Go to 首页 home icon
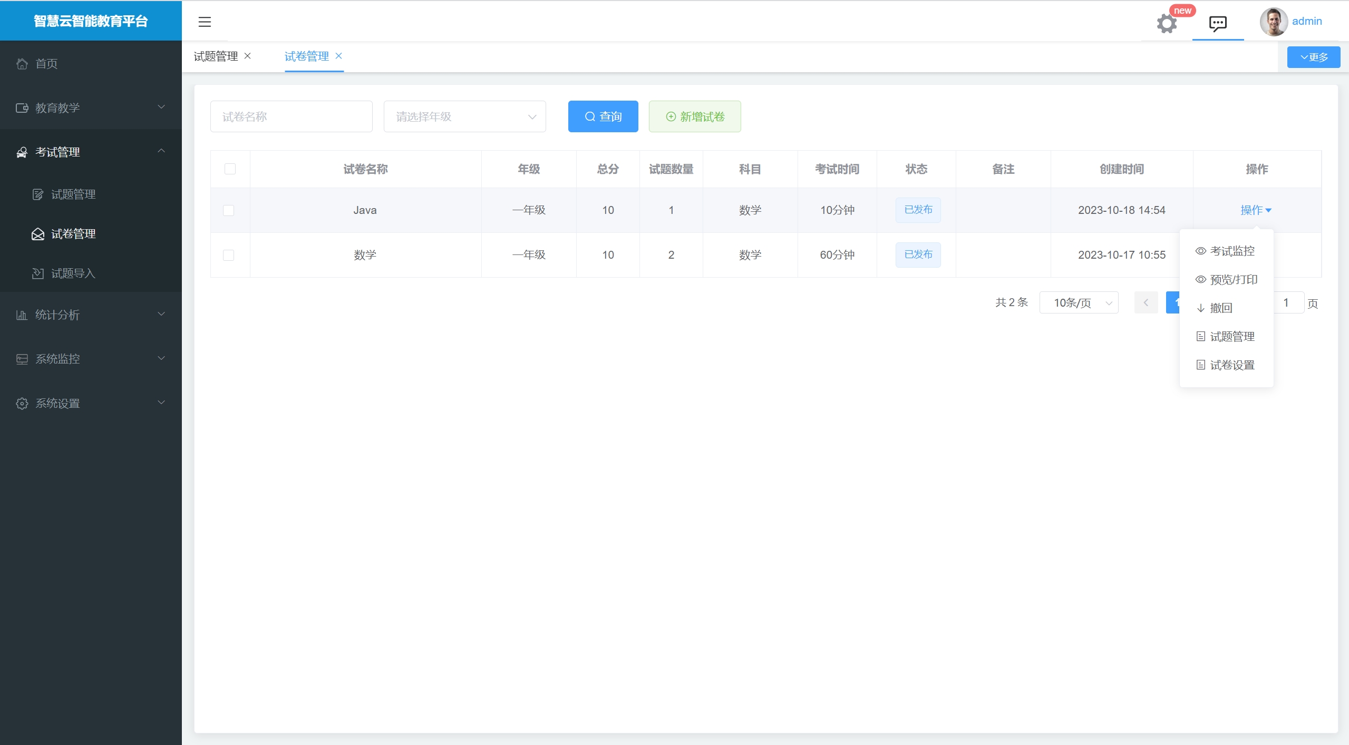This screenshot has height=745, width=1349. tap(22, 64)
